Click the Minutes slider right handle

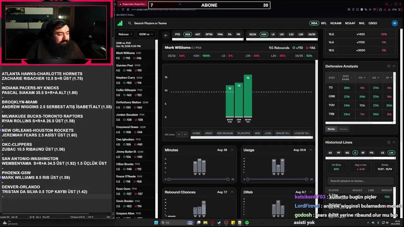click(x=228, y=179)
